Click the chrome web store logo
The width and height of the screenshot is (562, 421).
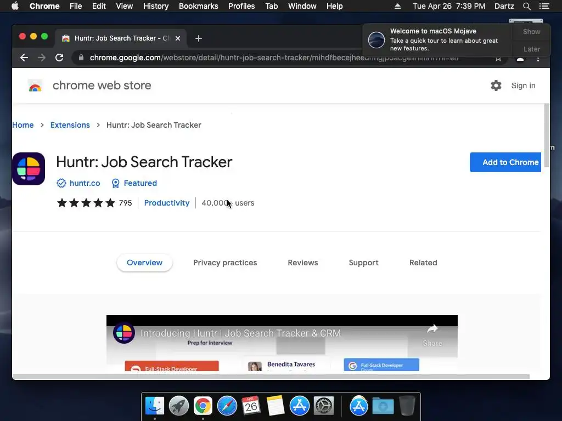click(x=35, y=86)
